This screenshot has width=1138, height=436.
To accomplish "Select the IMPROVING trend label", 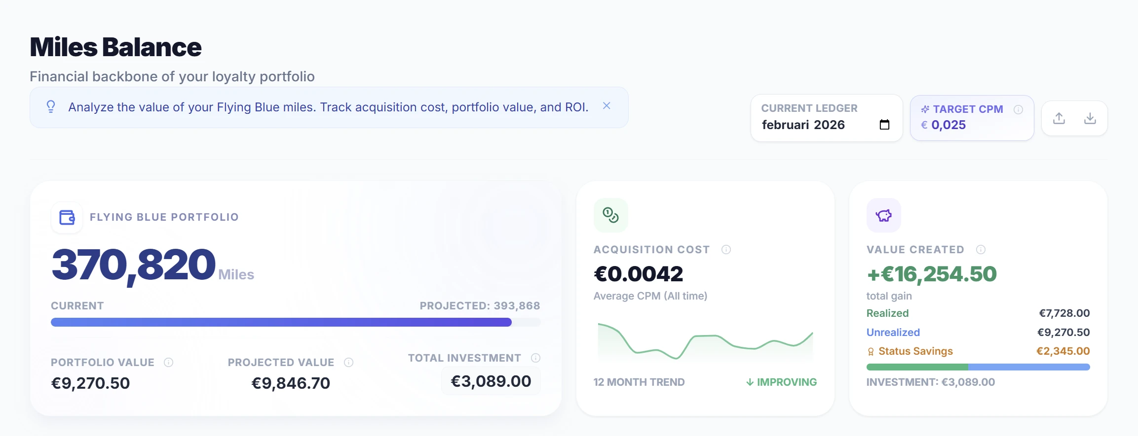I will tap(781, 382).
